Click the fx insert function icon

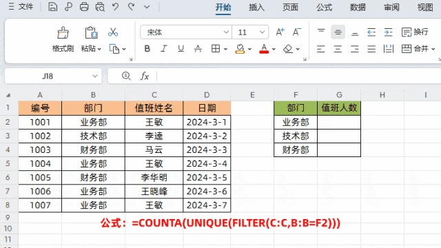pos(144,76)
